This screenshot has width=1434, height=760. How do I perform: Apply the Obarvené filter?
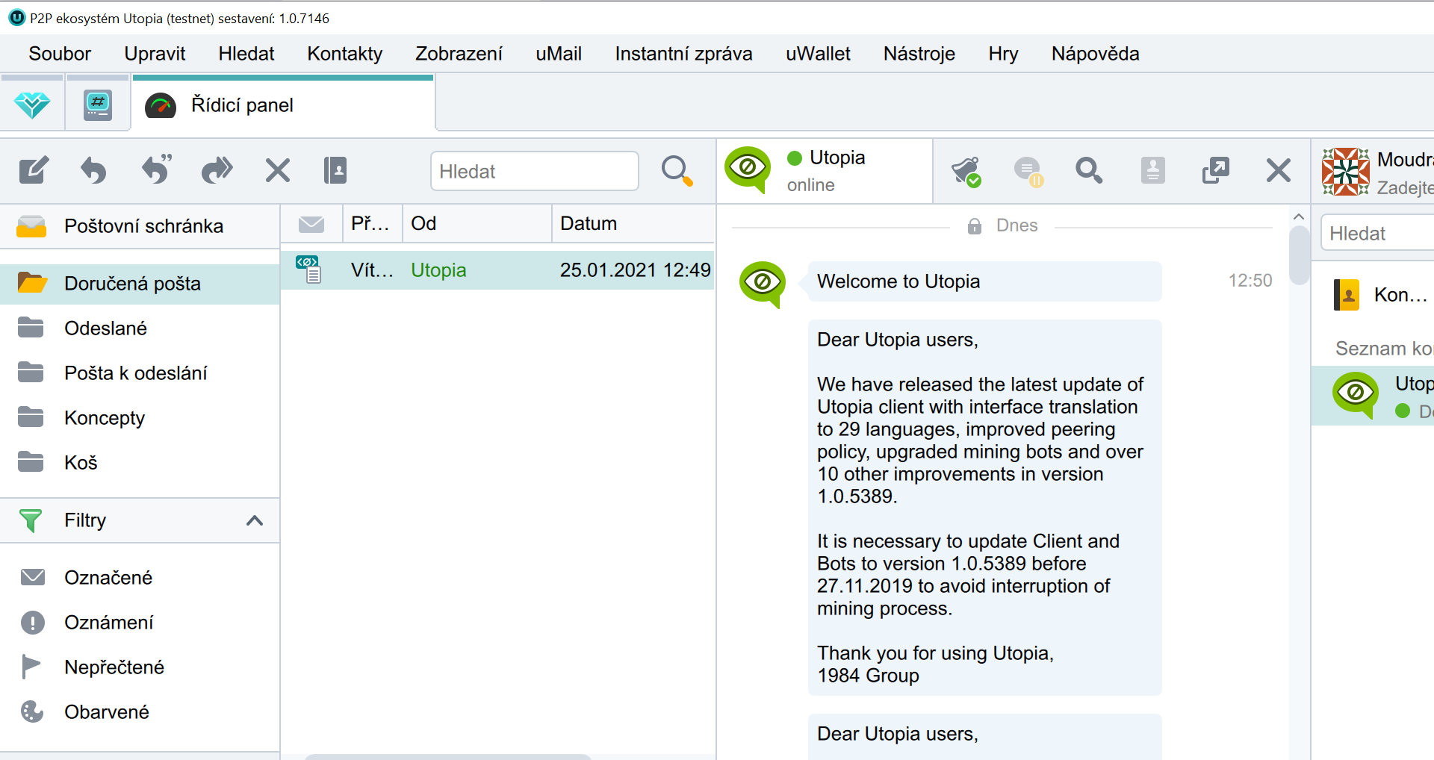[x=140, y=712]
